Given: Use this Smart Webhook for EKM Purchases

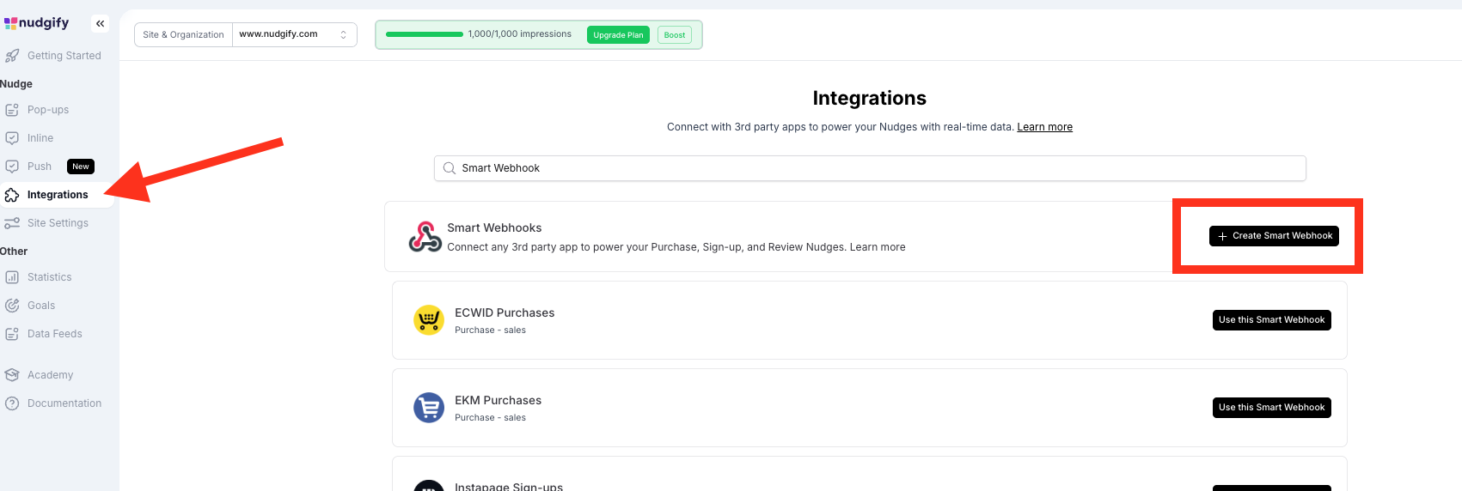Looking at the screenshot, I should [1272, 408].
